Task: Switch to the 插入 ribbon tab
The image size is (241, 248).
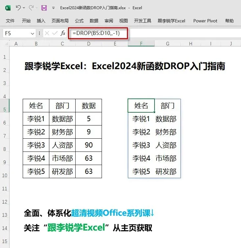Action: 41,21
